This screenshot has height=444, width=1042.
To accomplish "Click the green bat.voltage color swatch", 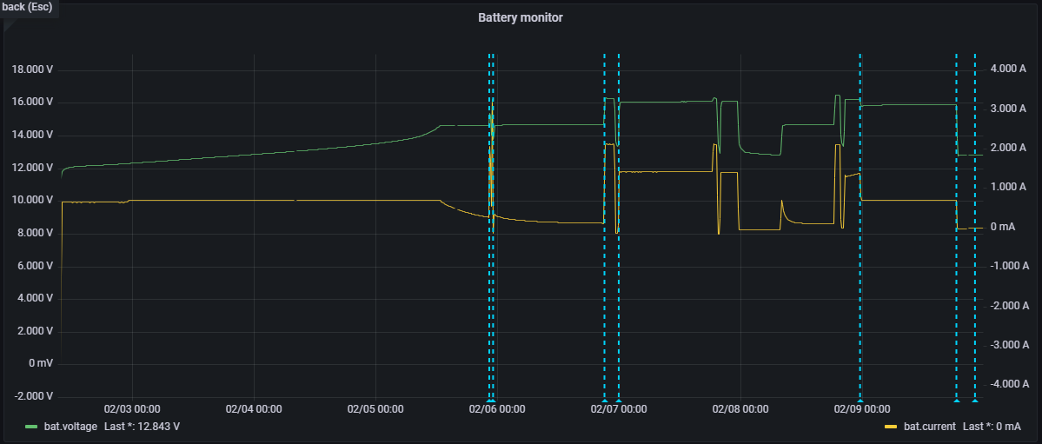I will 31,427.
